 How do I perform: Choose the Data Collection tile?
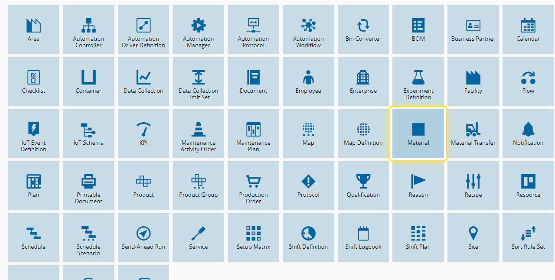tap(144, 81)
